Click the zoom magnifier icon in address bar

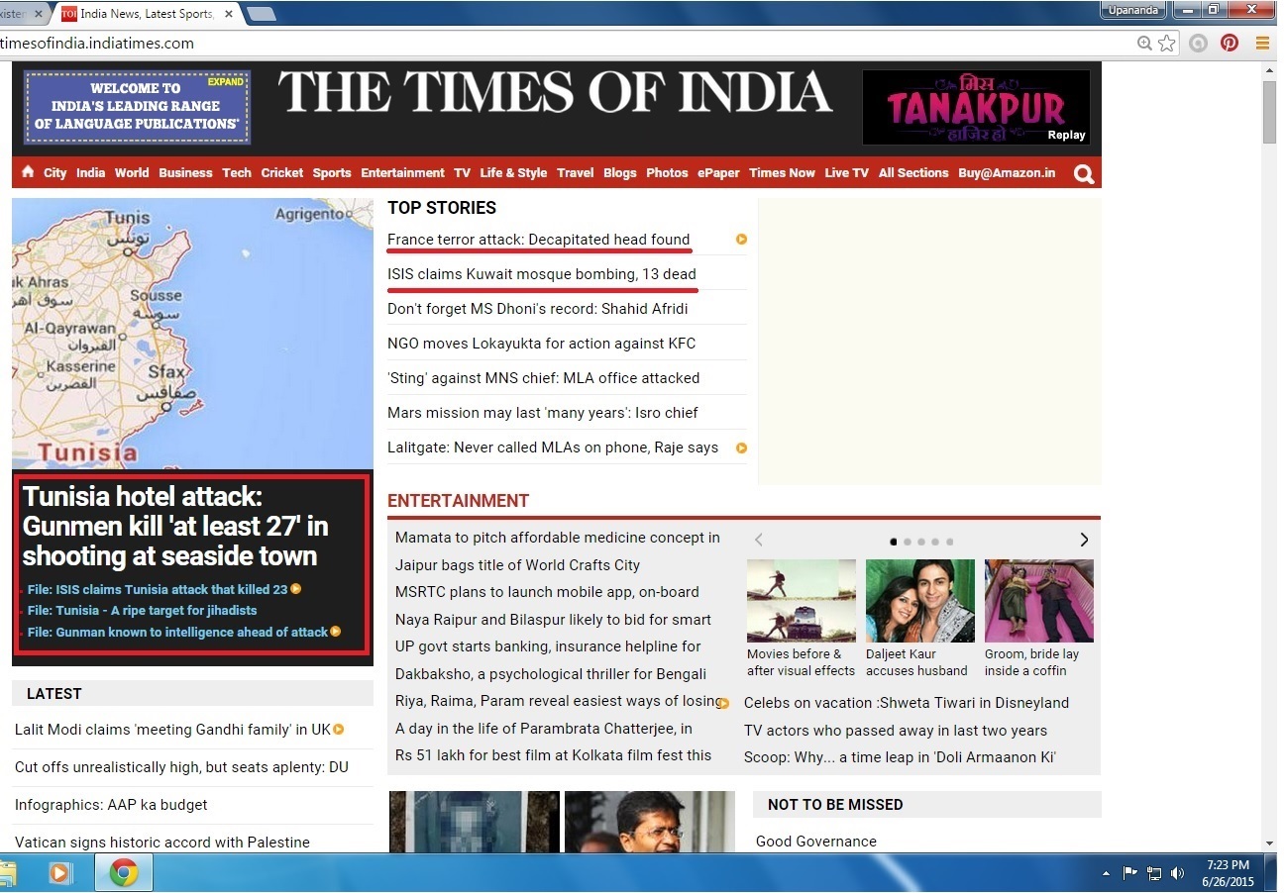coord(1145,44)
